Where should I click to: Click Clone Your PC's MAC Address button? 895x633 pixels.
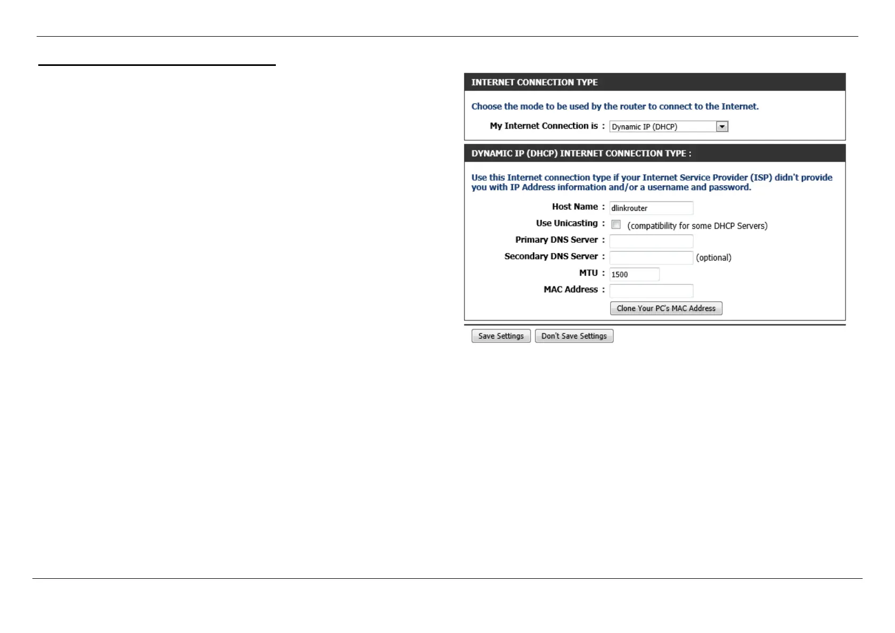click(x=666, y=308)
